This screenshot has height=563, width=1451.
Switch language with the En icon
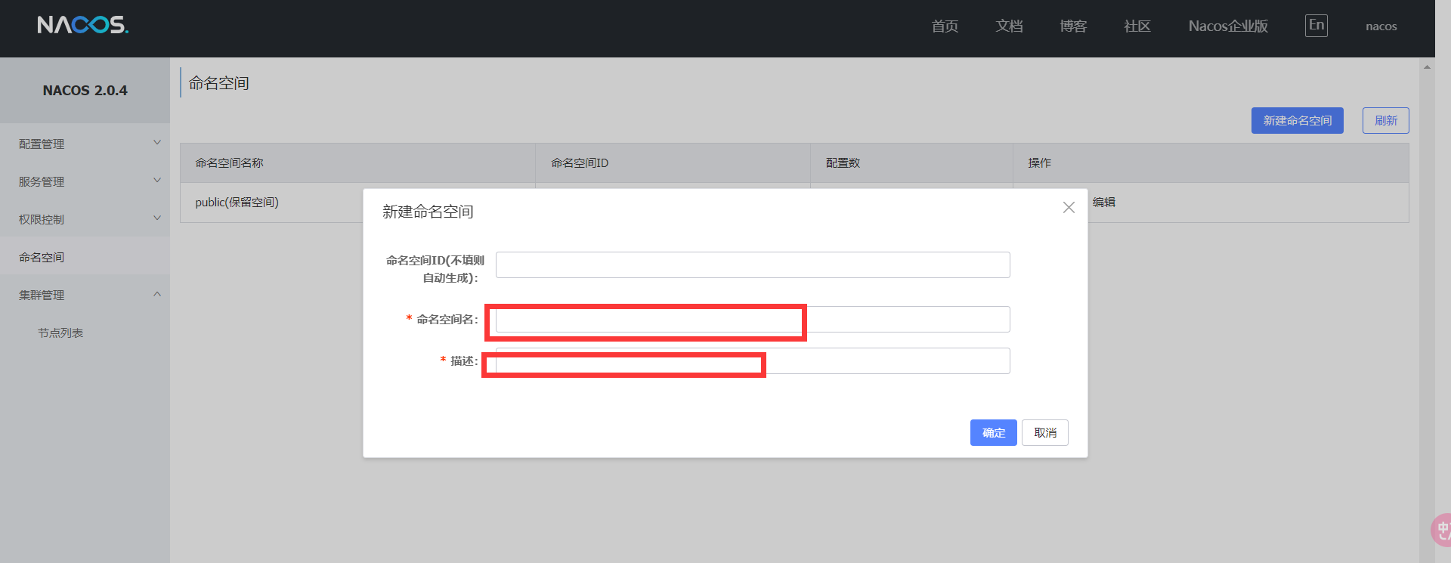1316,26
